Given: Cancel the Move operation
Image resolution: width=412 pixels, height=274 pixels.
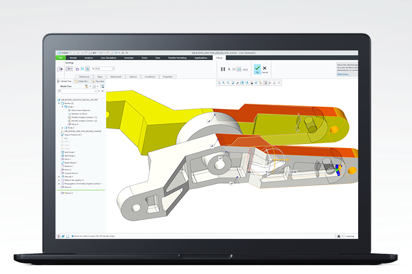Looking at the screenshot, I should tap(264, 68).
